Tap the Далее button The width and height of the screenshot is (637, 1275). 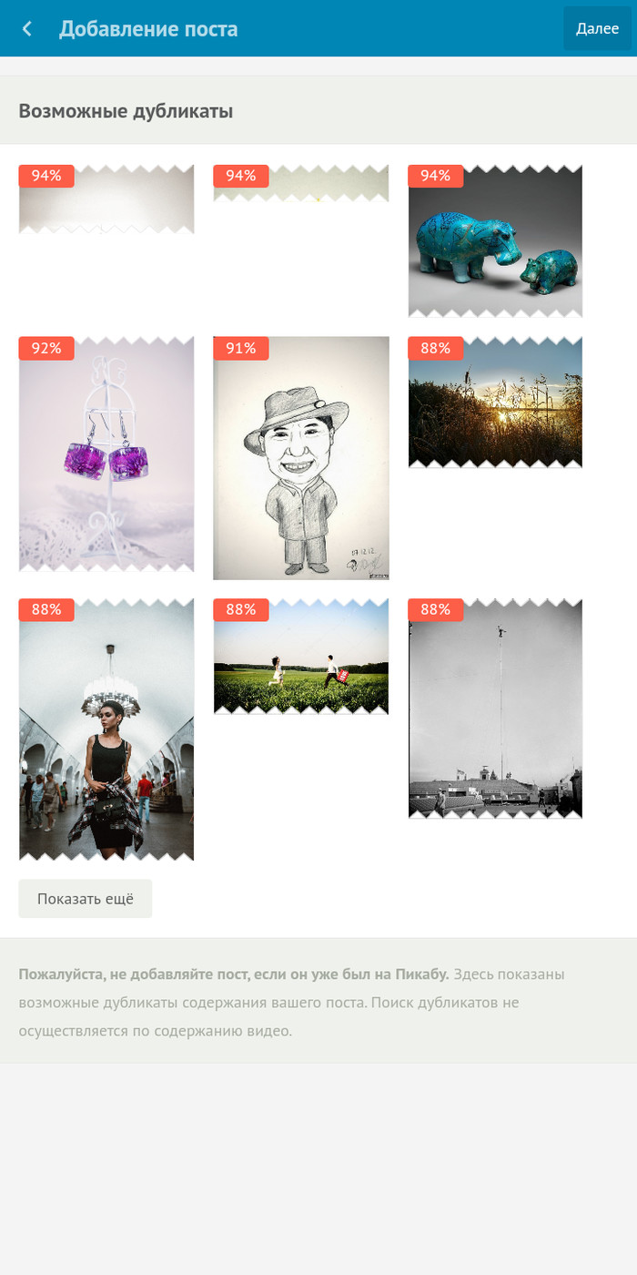pyautogui.click(x=597, y=28)
